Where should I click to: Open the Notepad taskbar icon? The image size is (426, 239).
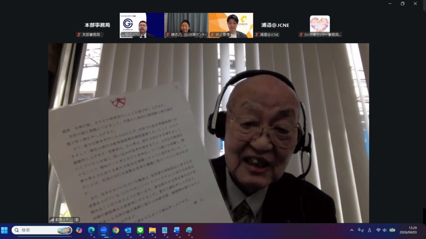[165, 230]
